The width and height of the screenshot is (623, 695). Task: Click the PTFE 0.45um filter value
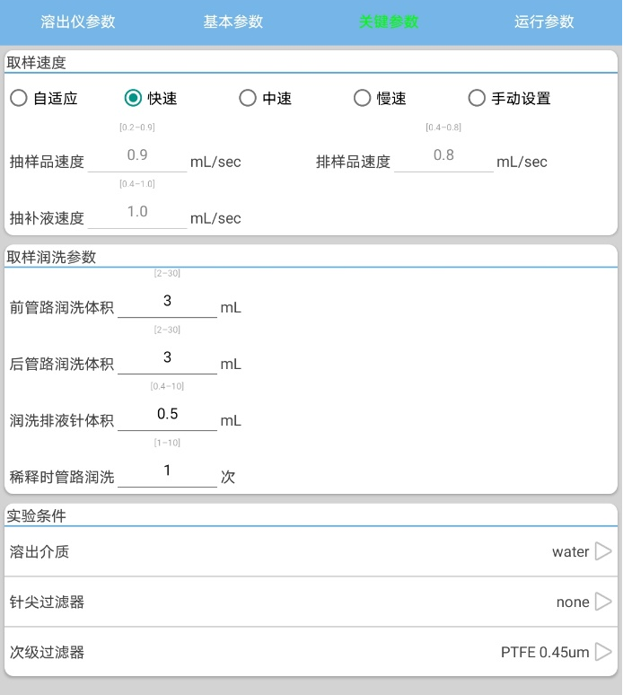[x=545, y=653]
